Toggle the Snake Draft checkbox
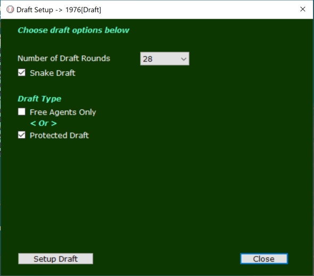 coord(22,73)
